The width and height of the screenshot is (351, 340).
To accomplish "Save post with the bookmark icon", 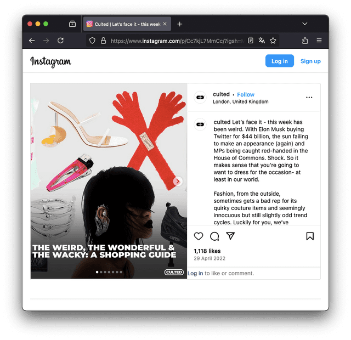I will click(x=310, y=236).
